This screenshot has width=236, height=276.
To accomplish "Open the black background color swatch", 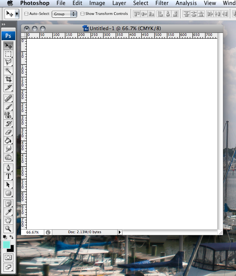I will pyautogui.click(x=11, y=249).
